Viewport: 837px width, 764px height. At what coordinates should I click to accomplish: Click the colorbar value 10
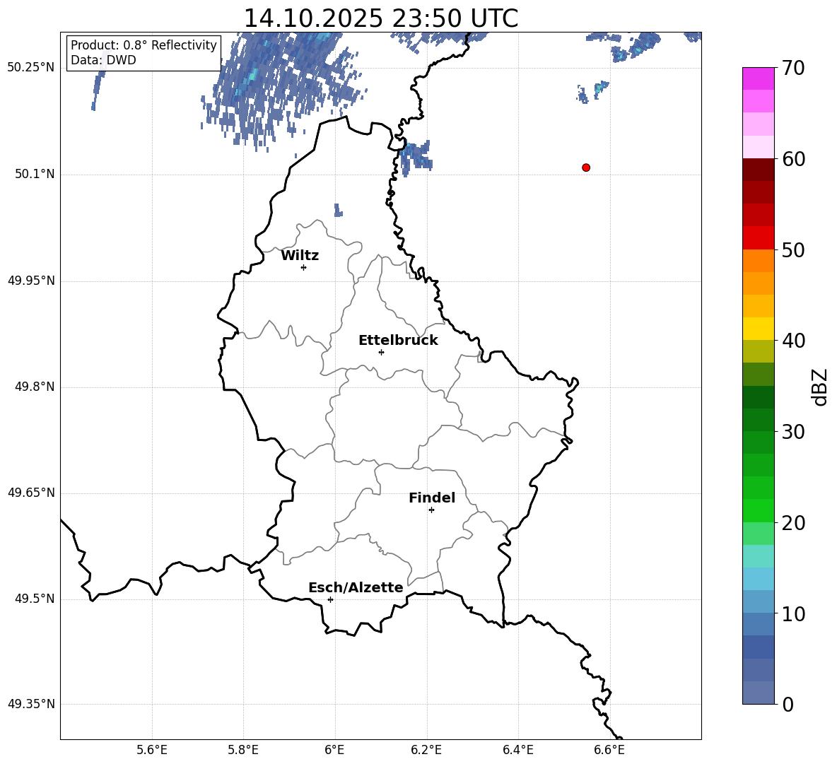[x=793, y=614]
